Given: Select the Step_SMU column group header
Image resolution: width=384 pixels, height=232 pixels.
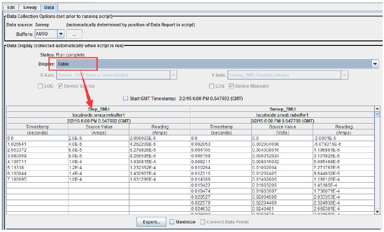Looking at the screenshot, I should coord(99,109).
